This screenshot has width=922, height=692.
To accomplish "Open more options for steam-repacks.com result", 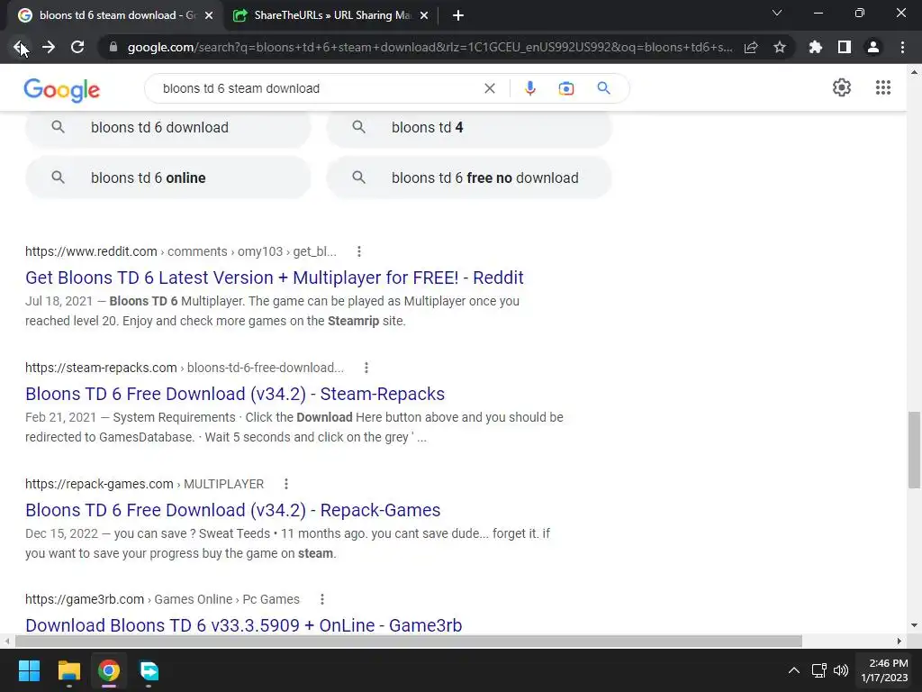I will (366, 368).
